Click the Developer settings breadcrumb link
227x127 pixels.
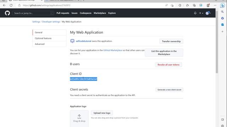(51, 22)
